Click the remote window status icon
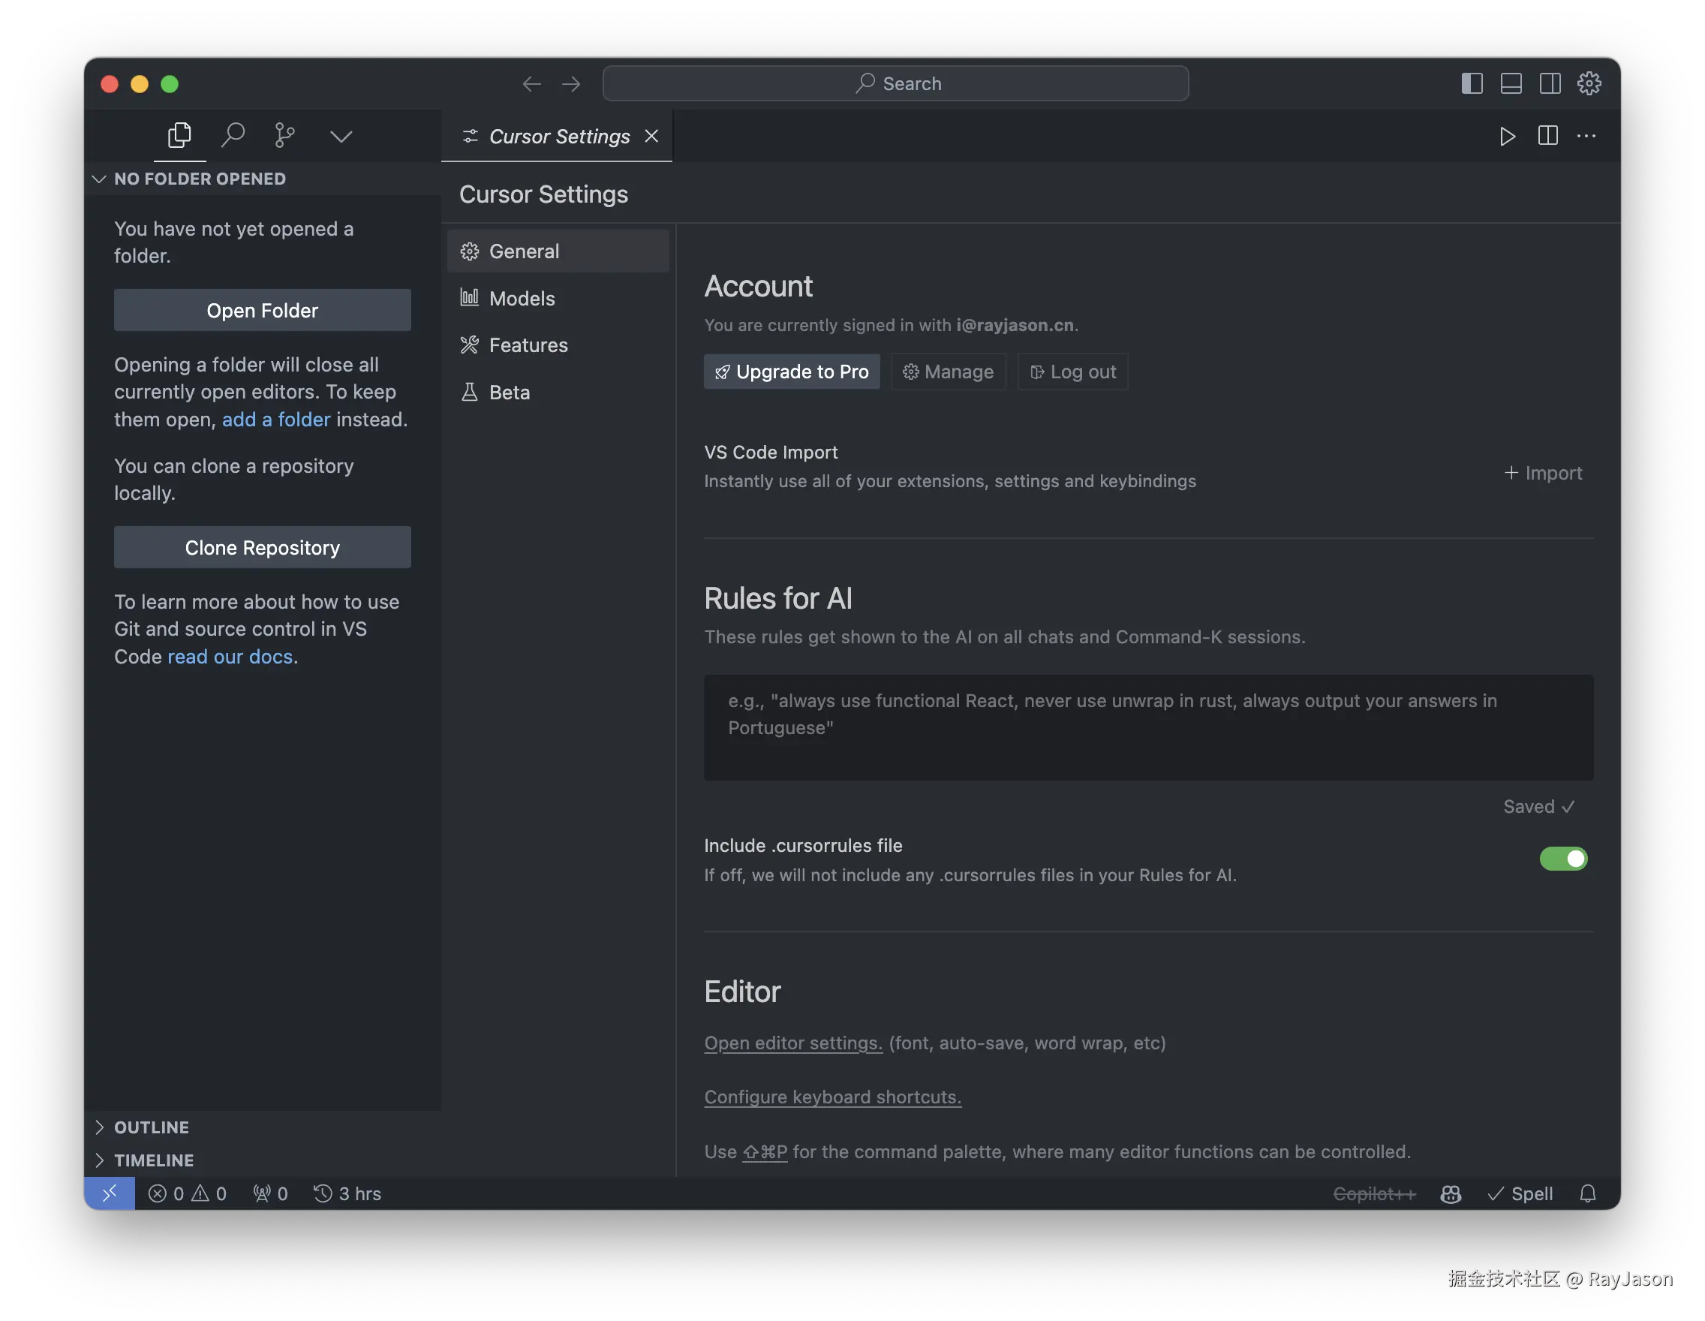Screen dimensions: 1705x1321 click(110, 1193)
